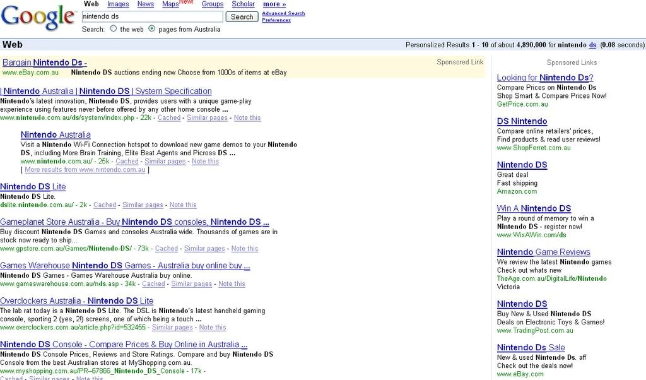The height and width of the screenshot is (380, 646).
Task: Click the Google logo
Action: tap(38, 18)
